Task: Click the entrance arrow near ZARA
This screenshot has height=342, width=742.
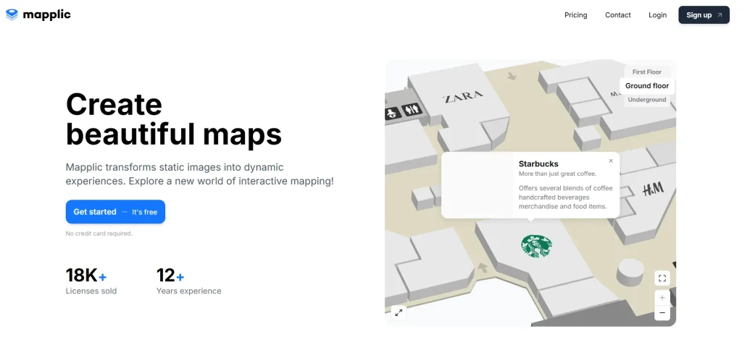Action: [511, 76]
